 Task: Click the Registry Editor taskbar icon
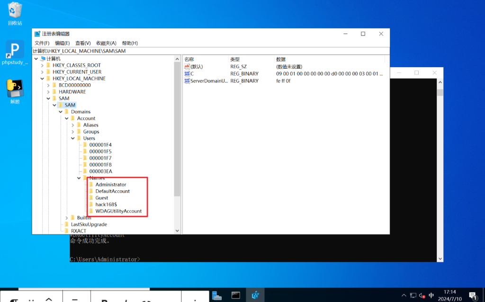coord(255,295)
